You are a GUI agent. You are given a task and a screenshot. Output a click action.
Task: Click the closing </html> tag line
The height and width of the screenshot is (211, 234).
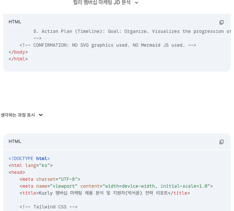point(18,59)
